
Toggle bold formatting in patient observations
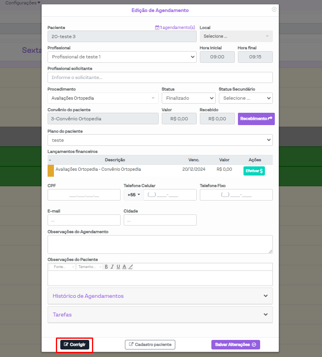(x=106, y=267)
